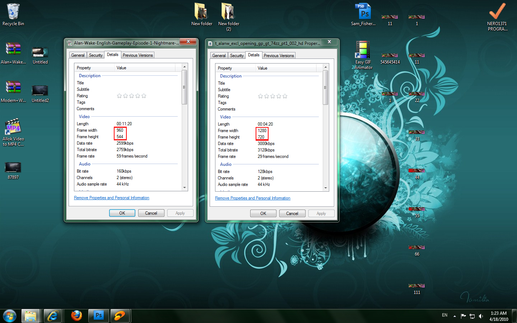This screenshot has height=323, width=517.
Task: Open the New folder (2) icon
Action: [229, 17]
